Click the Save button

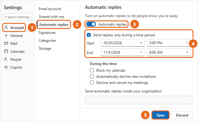point(161,115)
